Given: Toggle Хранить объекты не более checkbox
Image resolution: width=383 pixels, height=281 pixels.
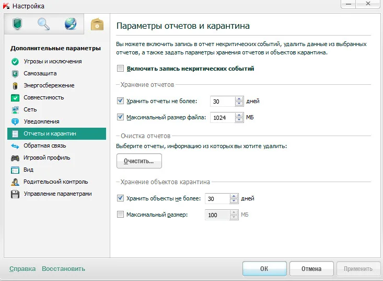Looking at the screenshot, I should tap(120, 198).
